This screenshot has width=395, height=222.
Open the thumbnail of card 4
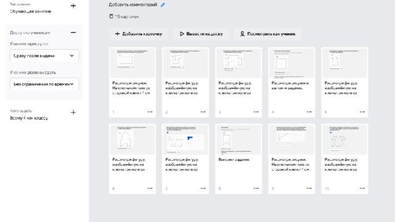[292, 63]
